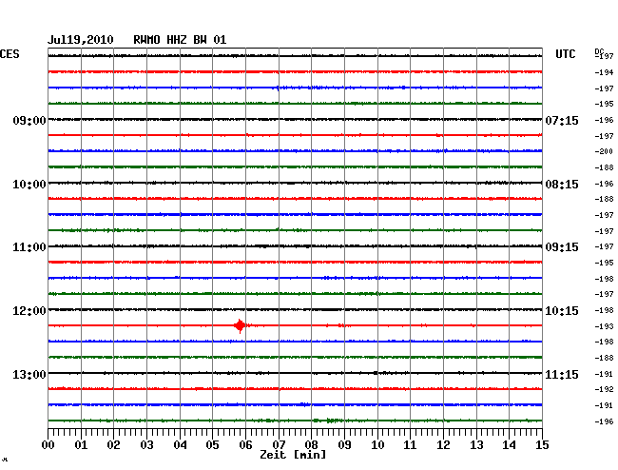
Task: Click minute 14 on the time axis
Action: point(509,445)
